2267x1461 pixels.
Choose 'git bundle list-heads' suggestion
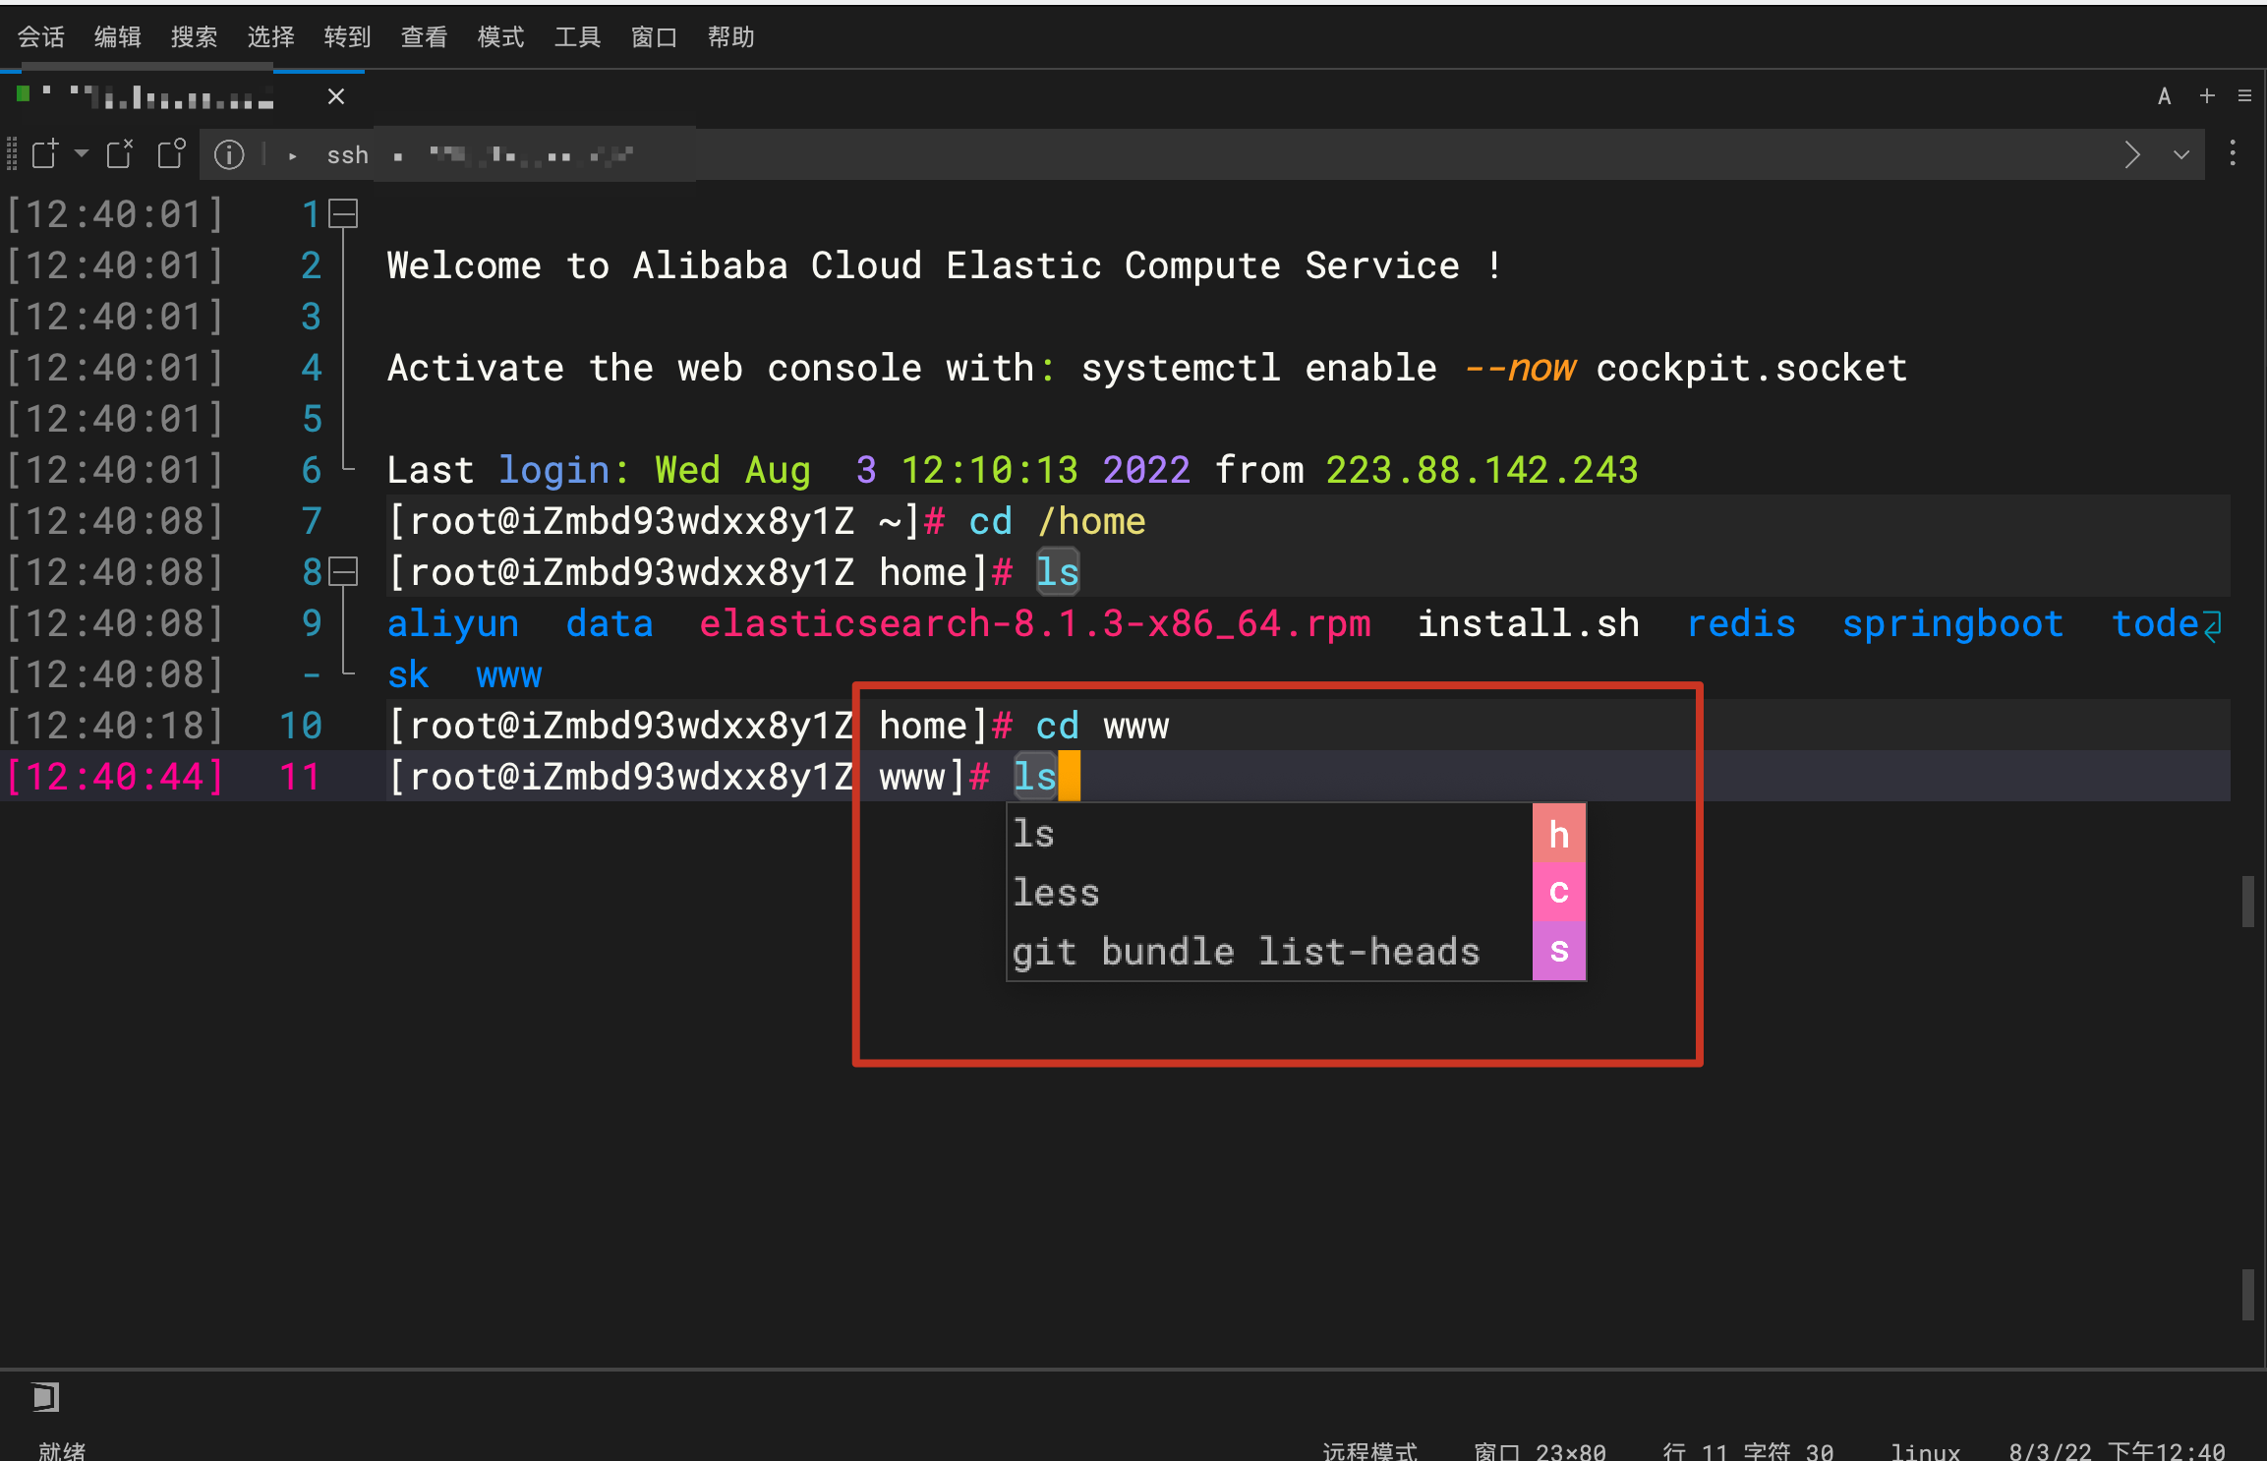[1245, 952]
